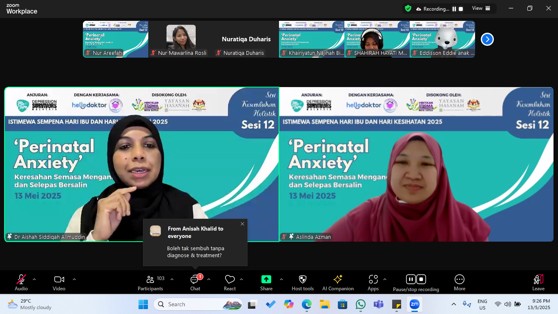This screenshot has width=558, height=314.
Task: Select SHAHIRAH HAYATI's video thumbnail
Action: [377, 39]
